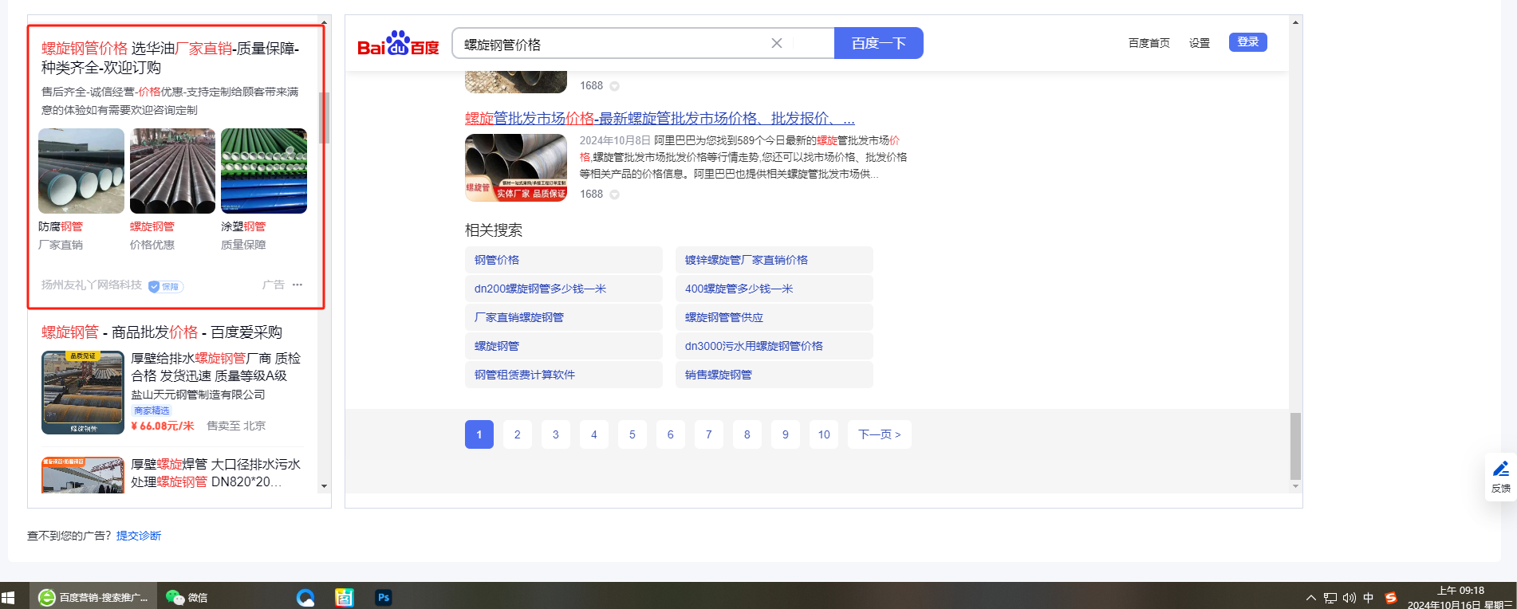
Task: Open the Windows Start menu
Action: tap(8, 598)
